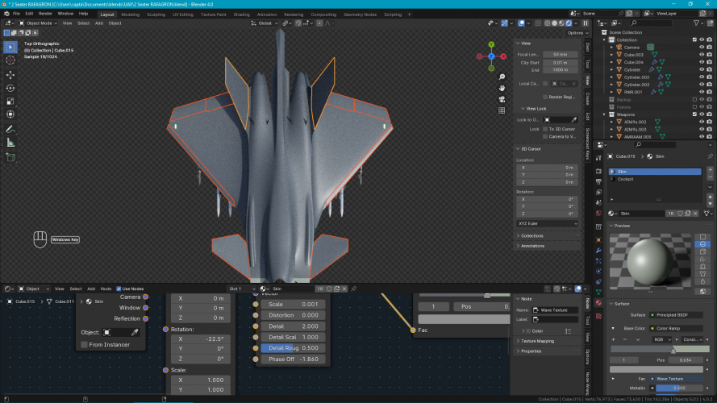717x403 pixels.
Task: Click the Principled BSDF surface button
Action: coord(676,315)
